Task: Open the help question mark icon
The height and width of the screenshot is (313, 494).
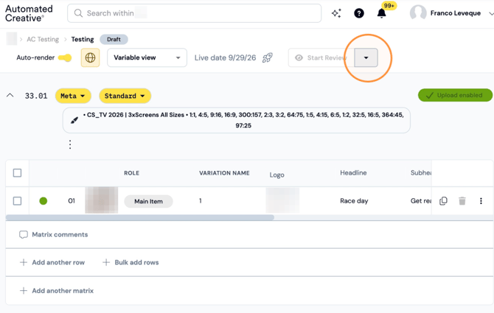Action: pos(359,13)
